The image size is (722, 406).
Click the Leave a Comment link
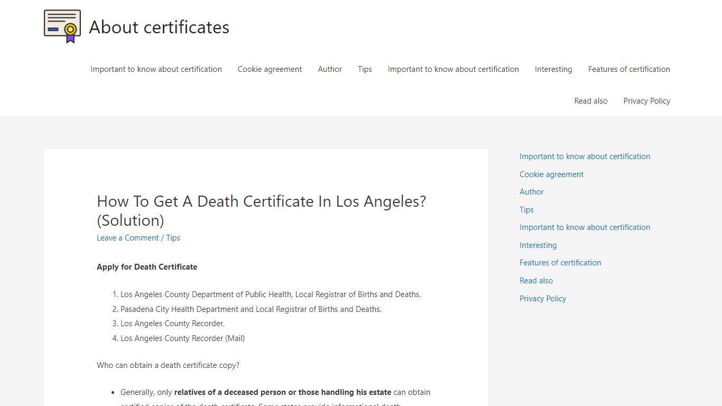tap(127, 238)
